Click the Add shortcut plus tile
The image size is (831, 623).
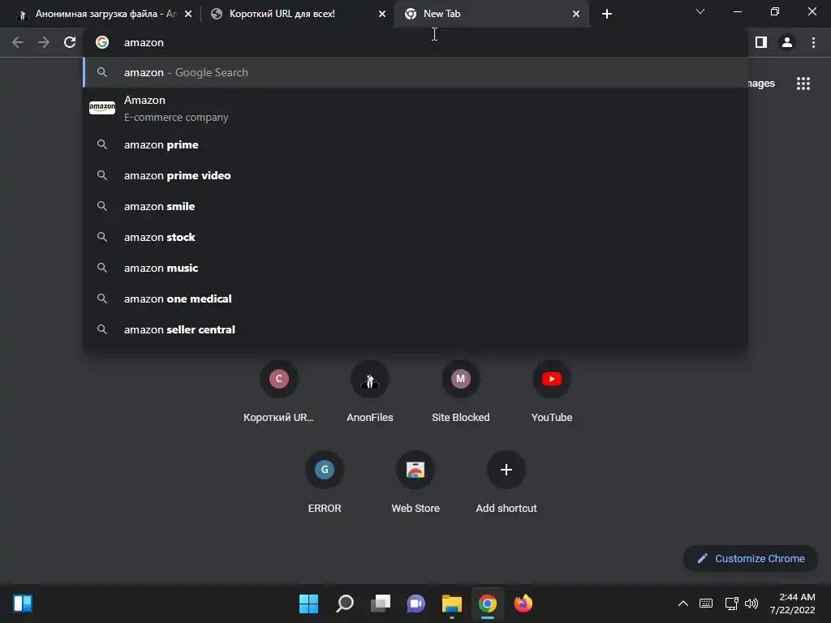click(506, 482)
